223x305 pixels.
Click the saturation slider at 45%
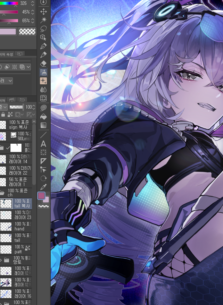click(9, 12)
